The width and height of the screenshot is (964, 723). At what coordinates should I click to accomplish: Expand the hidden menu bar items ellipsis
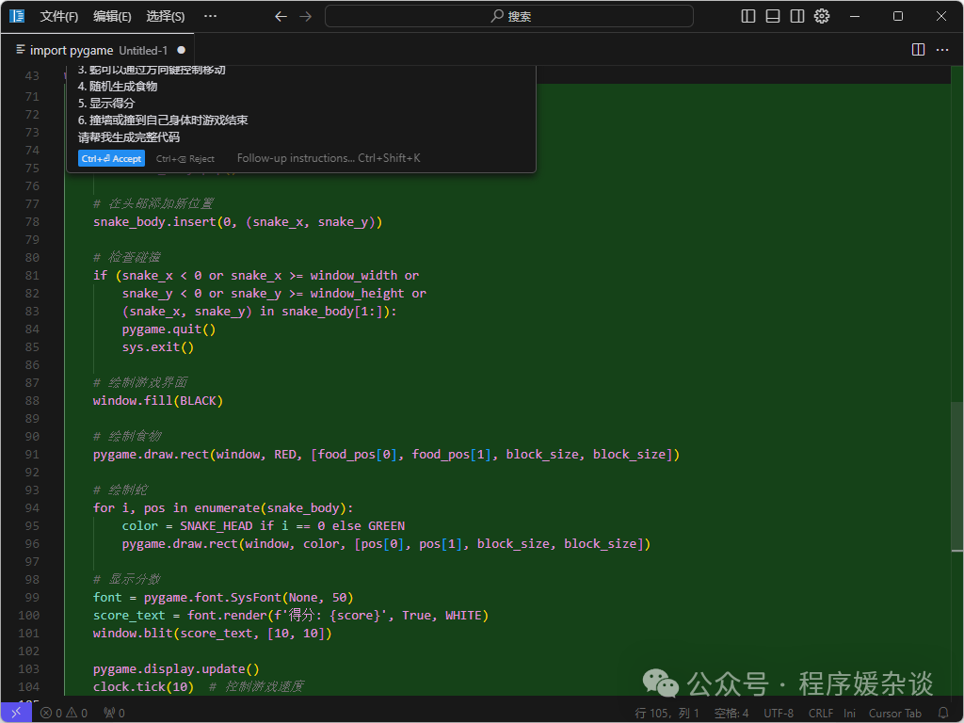[x=210, y=16]
